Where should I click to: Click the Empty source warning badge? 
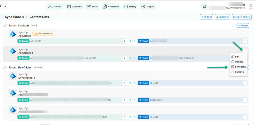(x=43, y=33)
